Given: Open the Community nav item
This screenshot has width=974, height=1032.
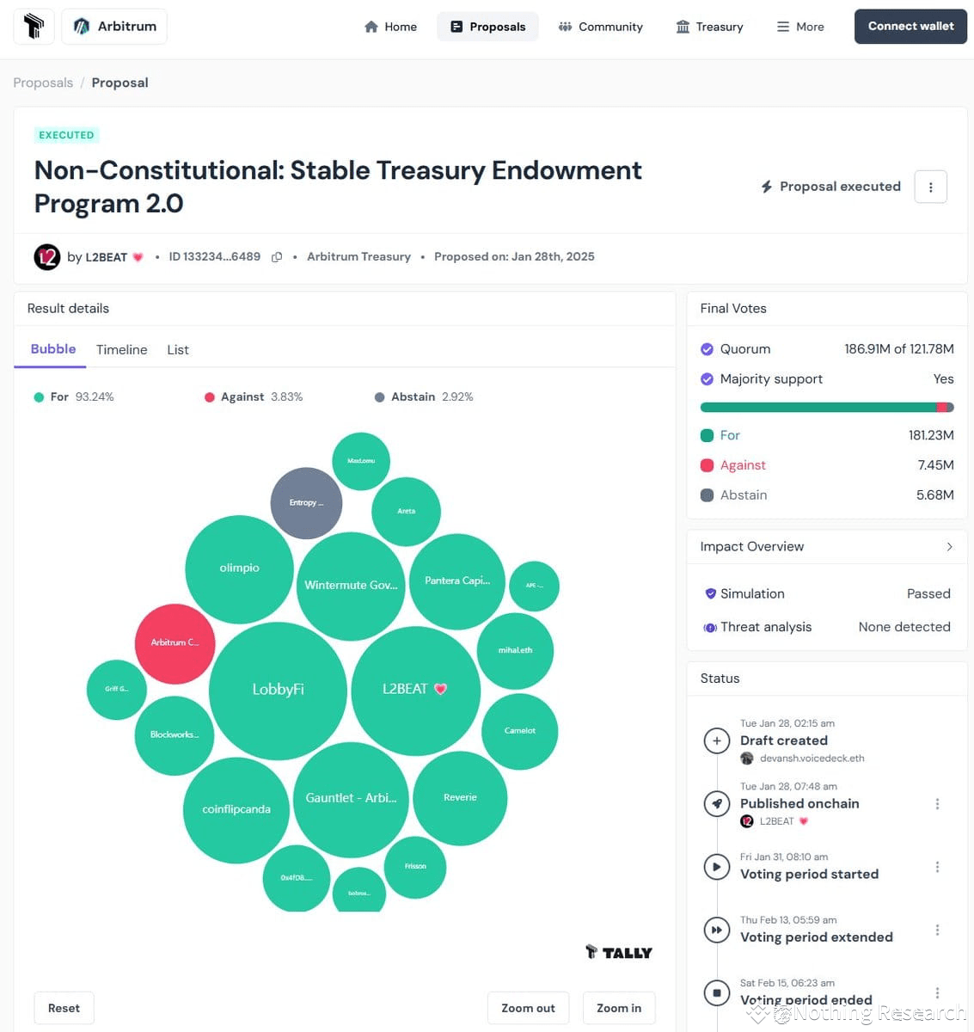Looking at the screenshot, I should [x=601, y=27].
